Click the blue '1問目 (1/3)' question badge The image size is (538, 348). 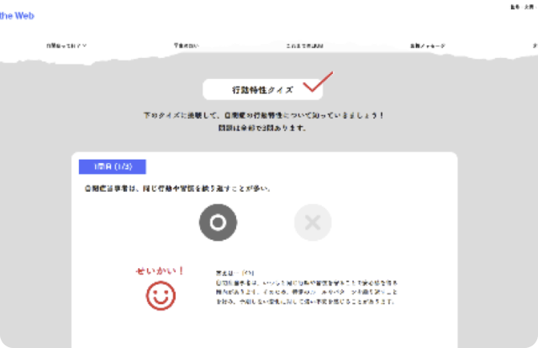pyautogui.click(x=113, y=166)
